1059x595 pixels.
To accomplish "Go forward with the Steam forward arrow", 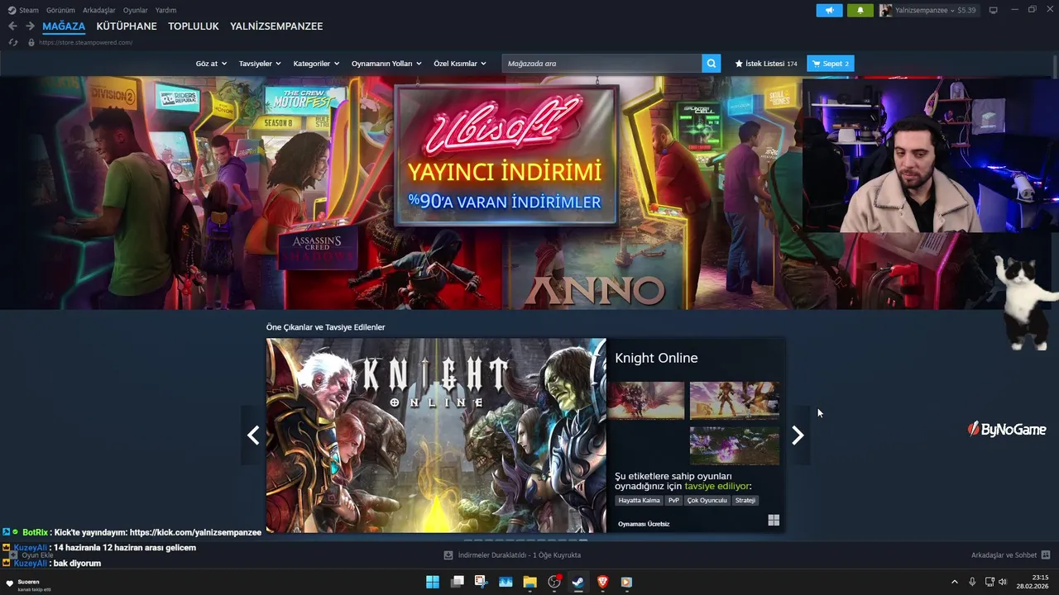I will pyautogui.click(x=30, y=26).
